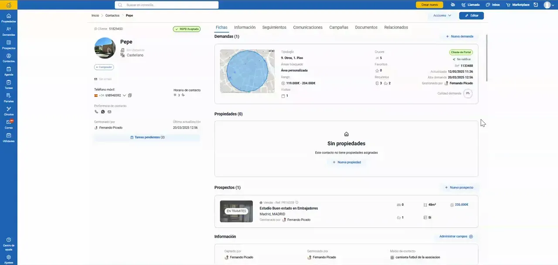Focus the Buscar en inmovilla search field
This screenshot has height=265, width=558.
tap(167, 5)
